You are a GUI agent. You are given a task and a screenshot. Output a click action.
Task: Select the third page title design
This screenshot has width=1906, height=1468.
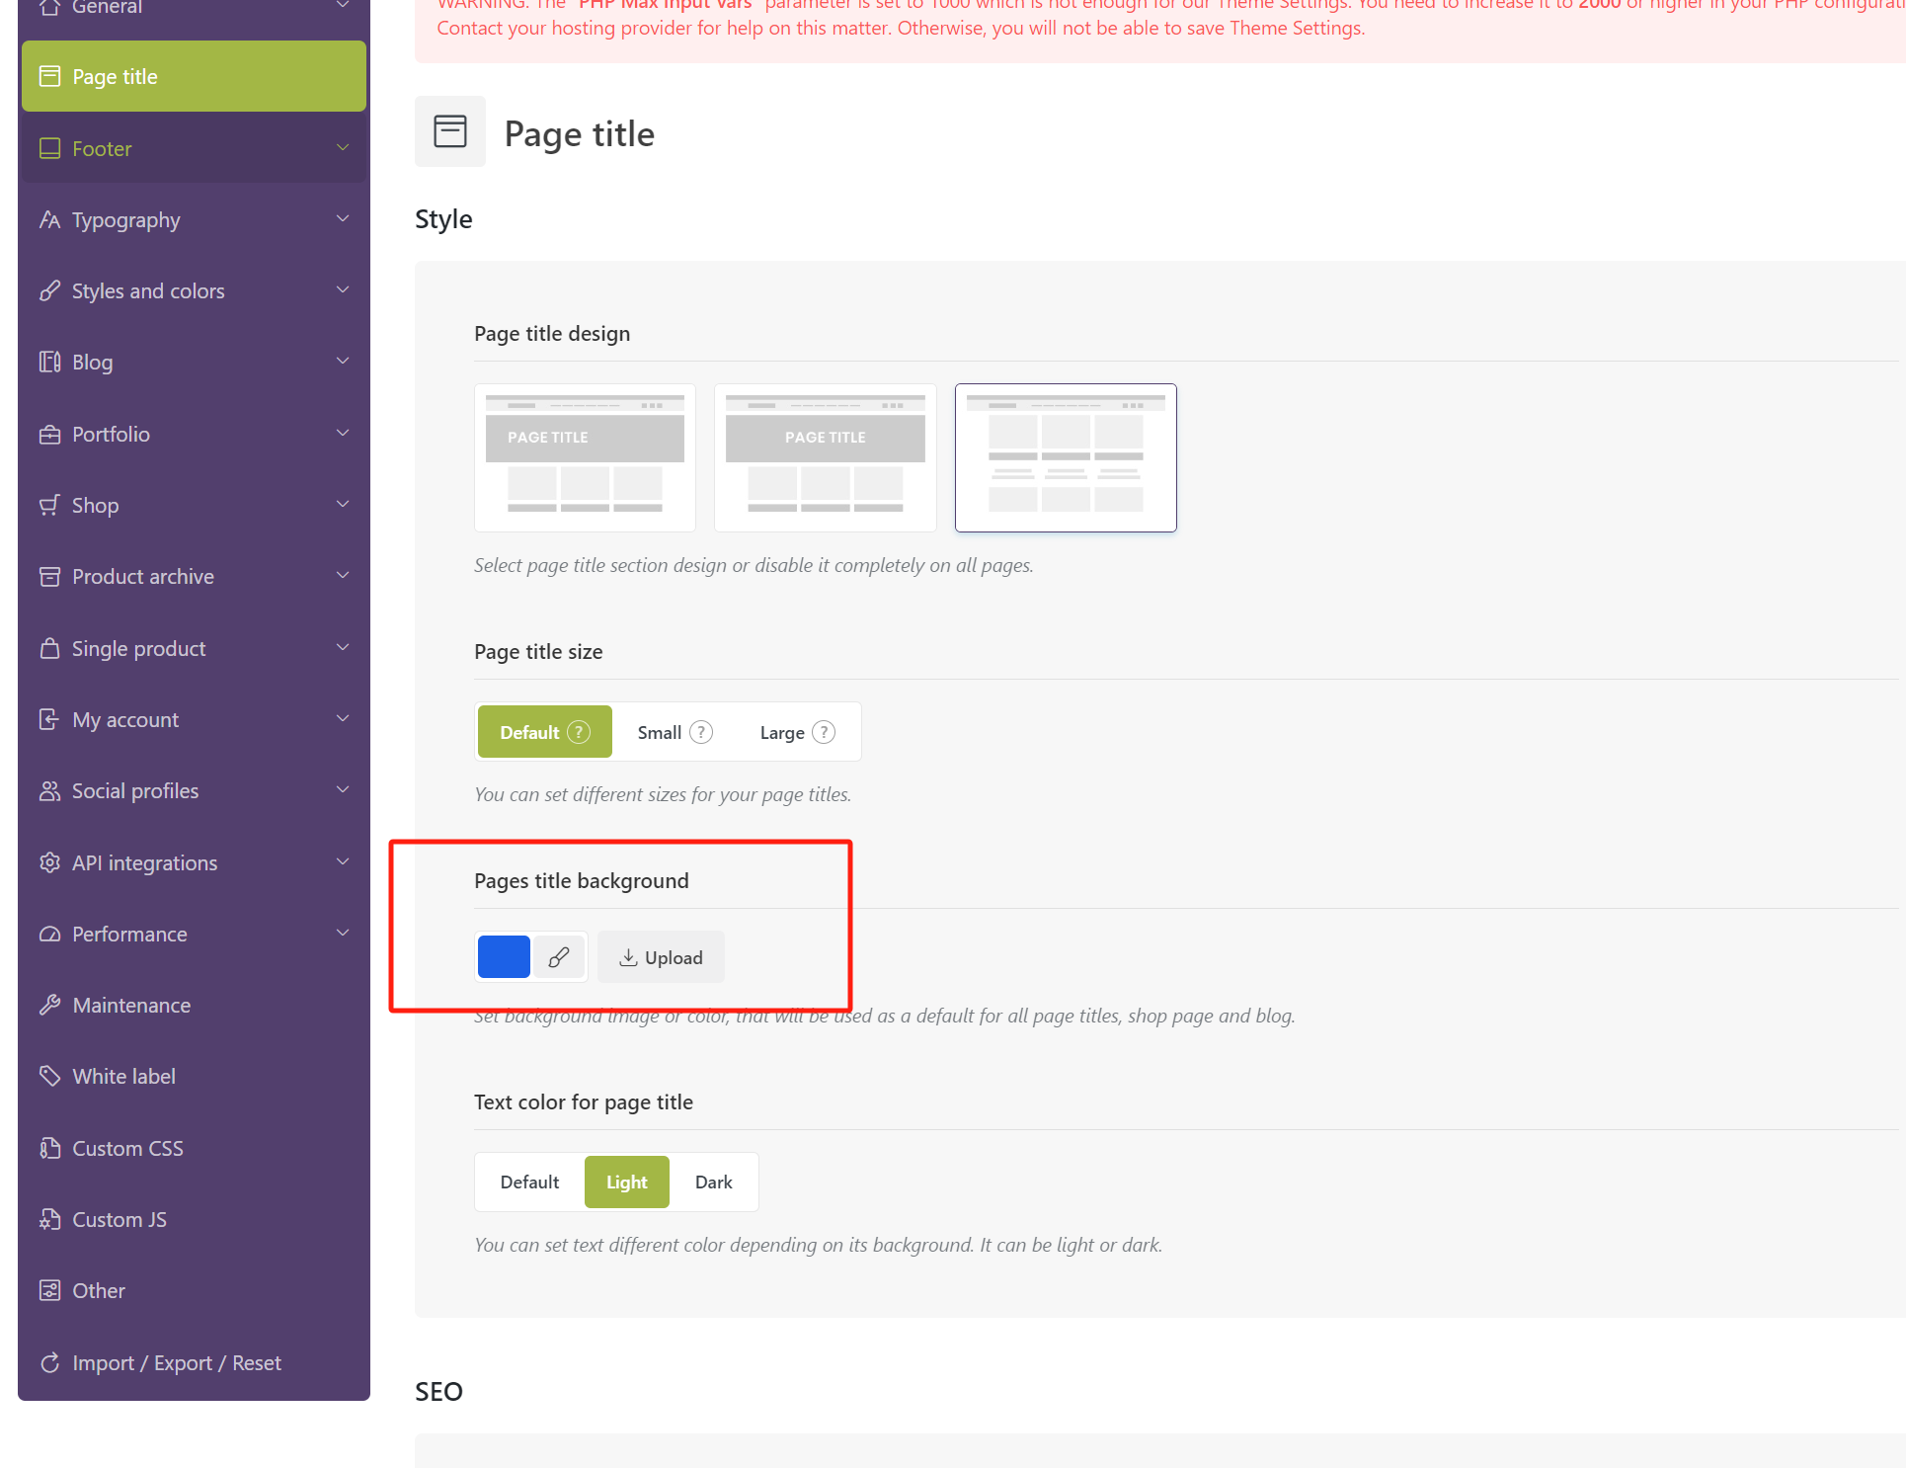(x=1065, y=456)
